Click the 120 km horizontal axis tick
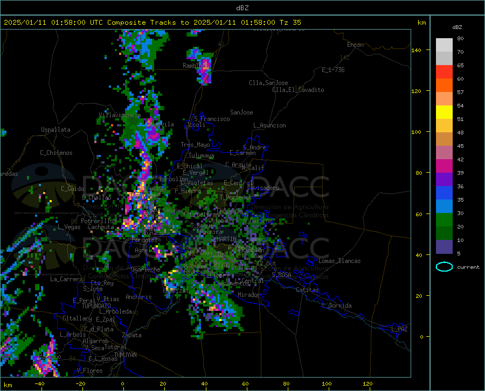This screenshot has height=391, width=485. click(368, 383)
